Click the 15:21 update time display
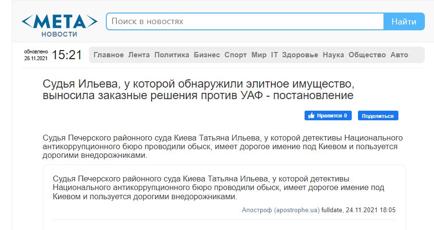The image size is (434, 230). pyautogui.click(x=67, y=55)
